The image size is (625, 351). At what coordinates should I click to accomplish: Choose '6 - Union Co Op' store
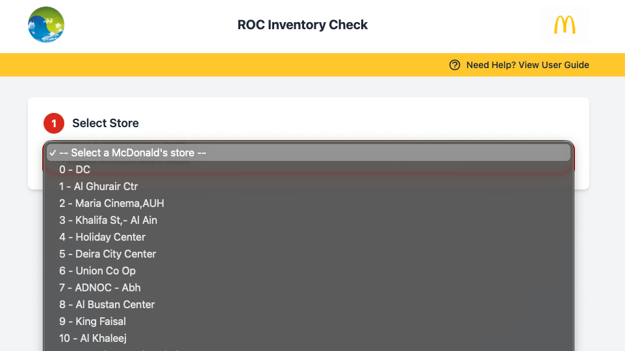pos(309,271)
